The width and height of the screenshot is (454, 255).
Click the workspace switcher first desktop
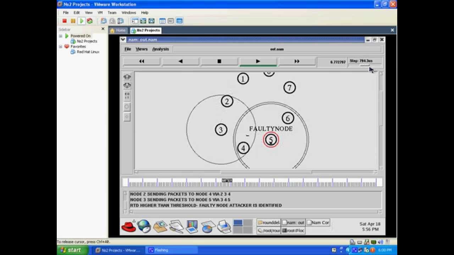pos(238,223)
